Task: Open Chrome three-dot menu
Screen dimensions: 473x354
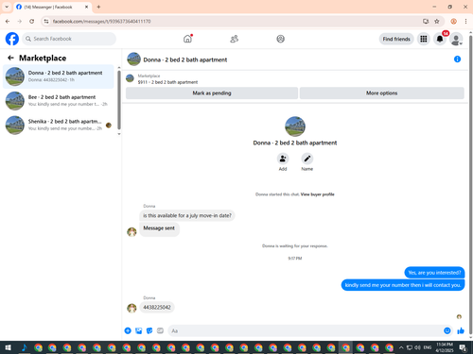Action: pyautogui.click(x=465, y=22)
